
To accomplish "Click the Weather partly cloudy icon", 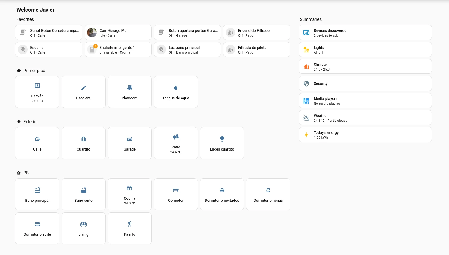I will (306, 118).
